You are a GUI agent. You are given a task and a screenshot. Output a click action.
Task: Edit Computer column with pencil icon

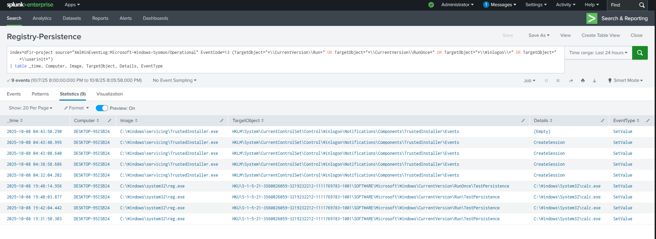tap(109, 121)
